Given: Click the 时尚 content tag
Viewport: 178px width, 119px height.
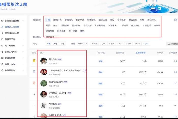Looking at the screenshot, I should point(101,61).
